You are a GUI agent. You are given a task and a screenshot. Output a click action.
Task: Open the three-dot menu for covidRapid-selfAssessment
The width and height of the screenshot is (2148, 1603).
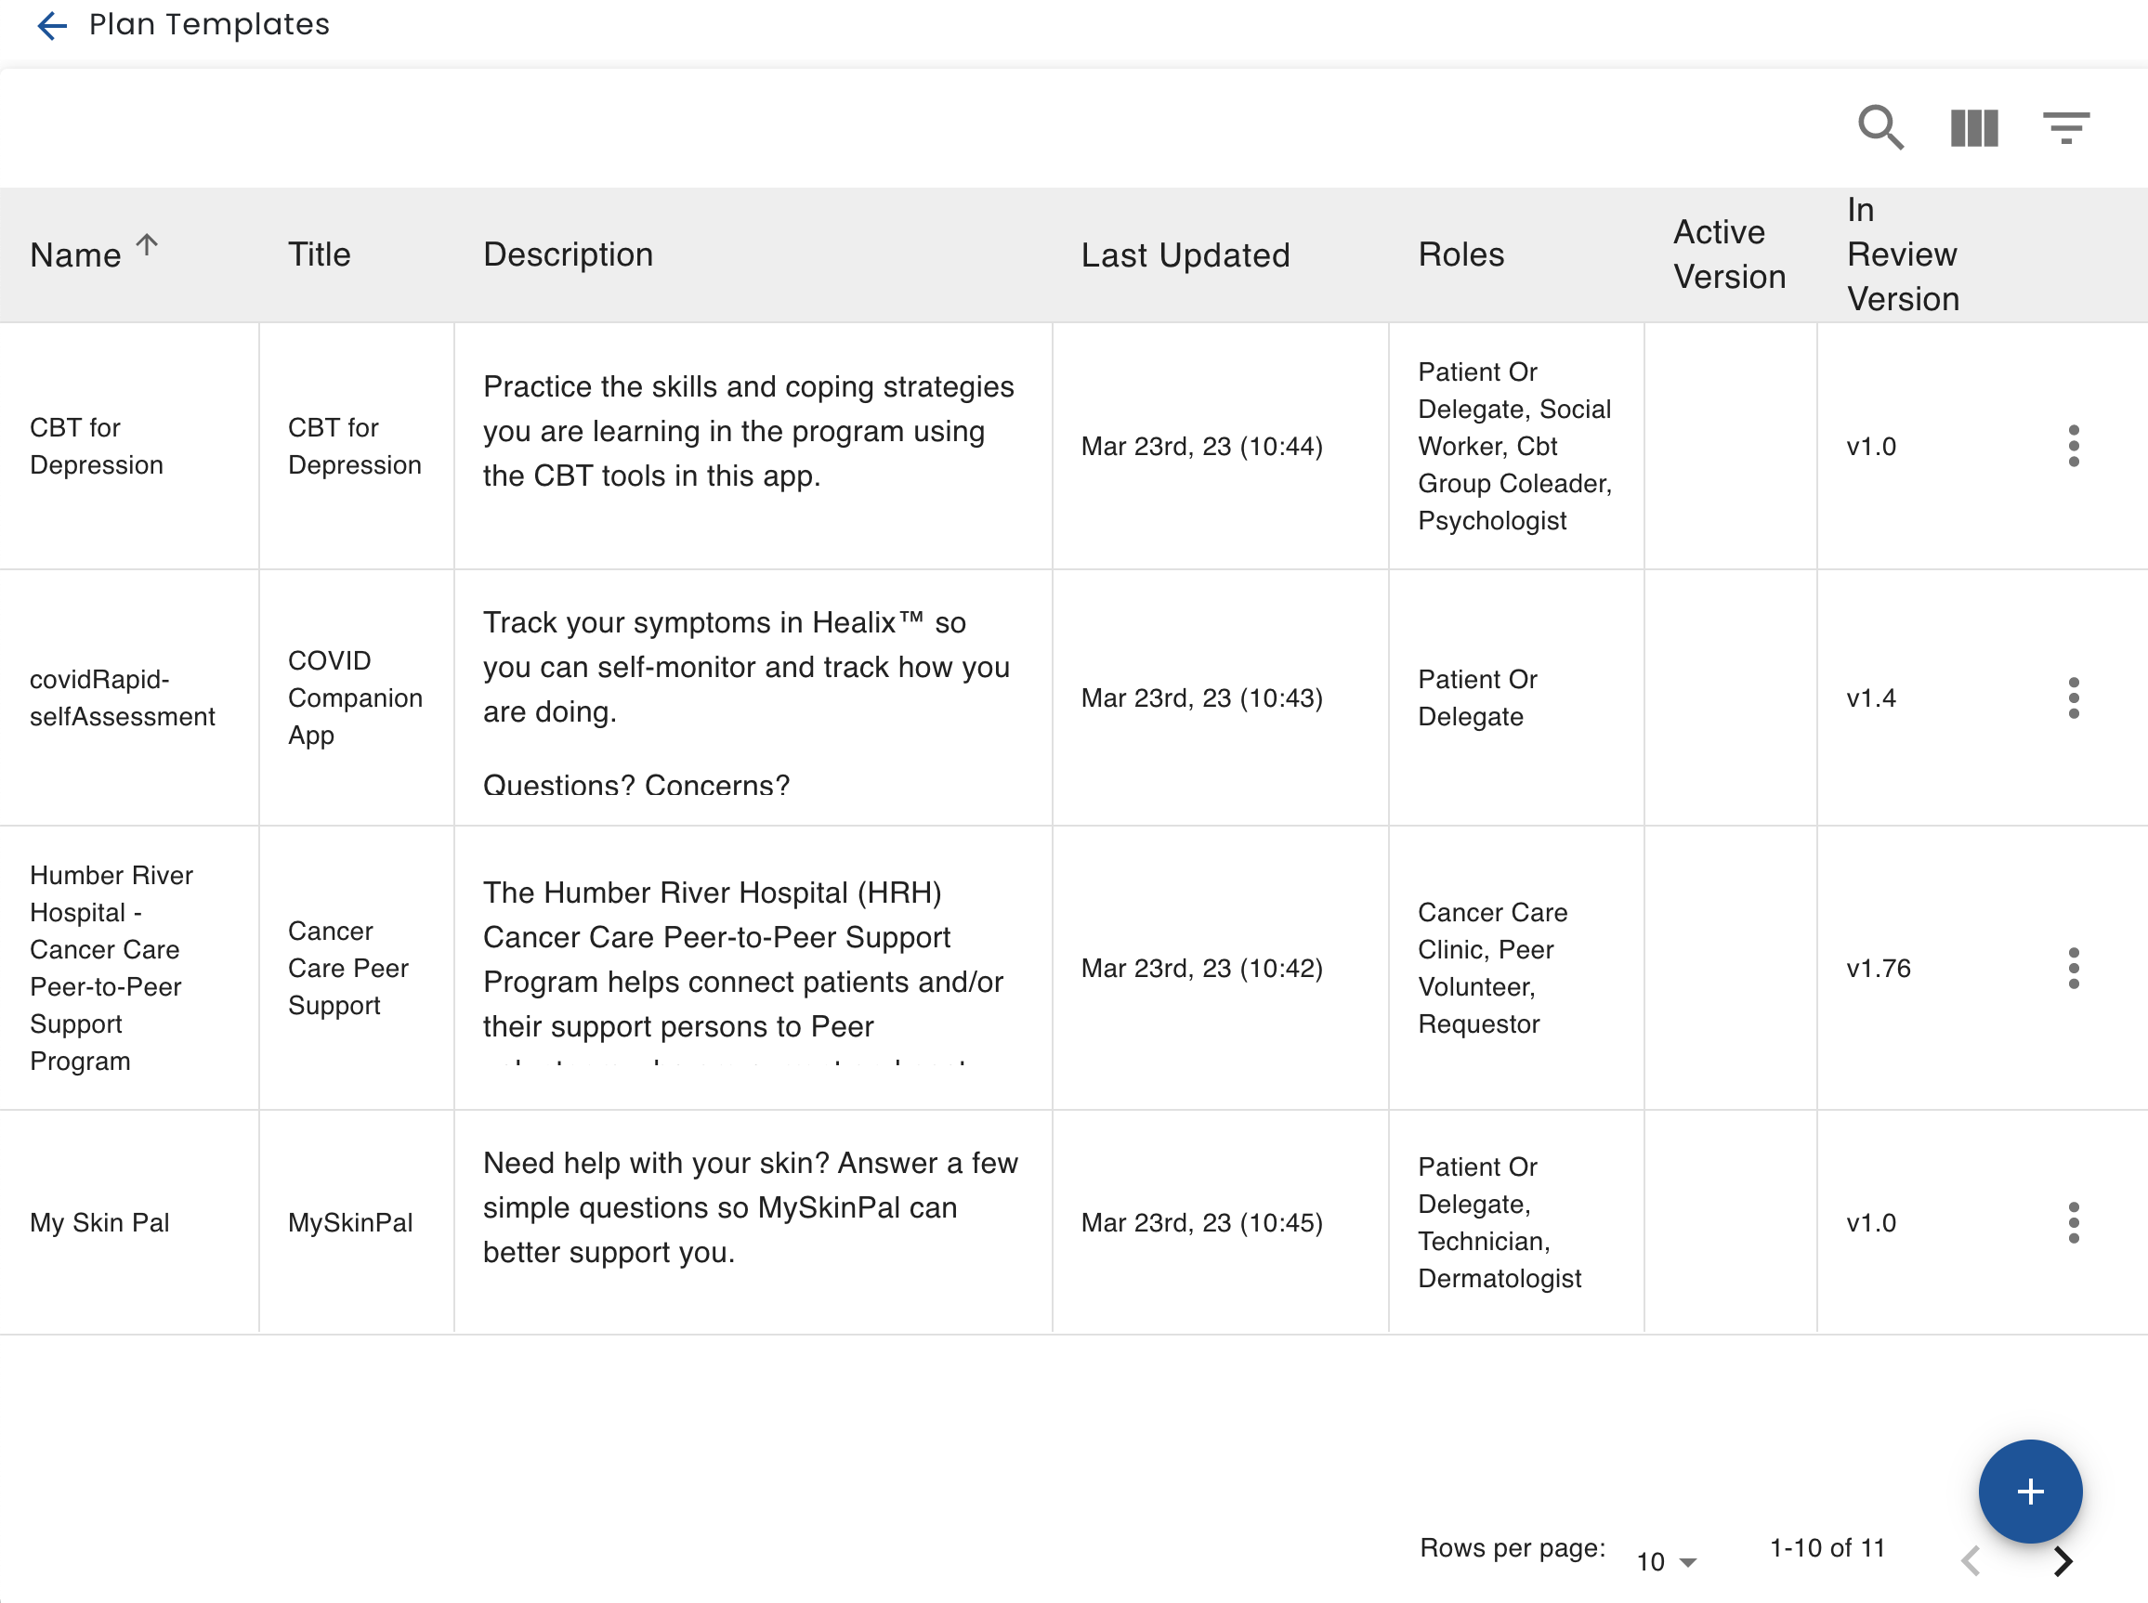coord(2074,697)
